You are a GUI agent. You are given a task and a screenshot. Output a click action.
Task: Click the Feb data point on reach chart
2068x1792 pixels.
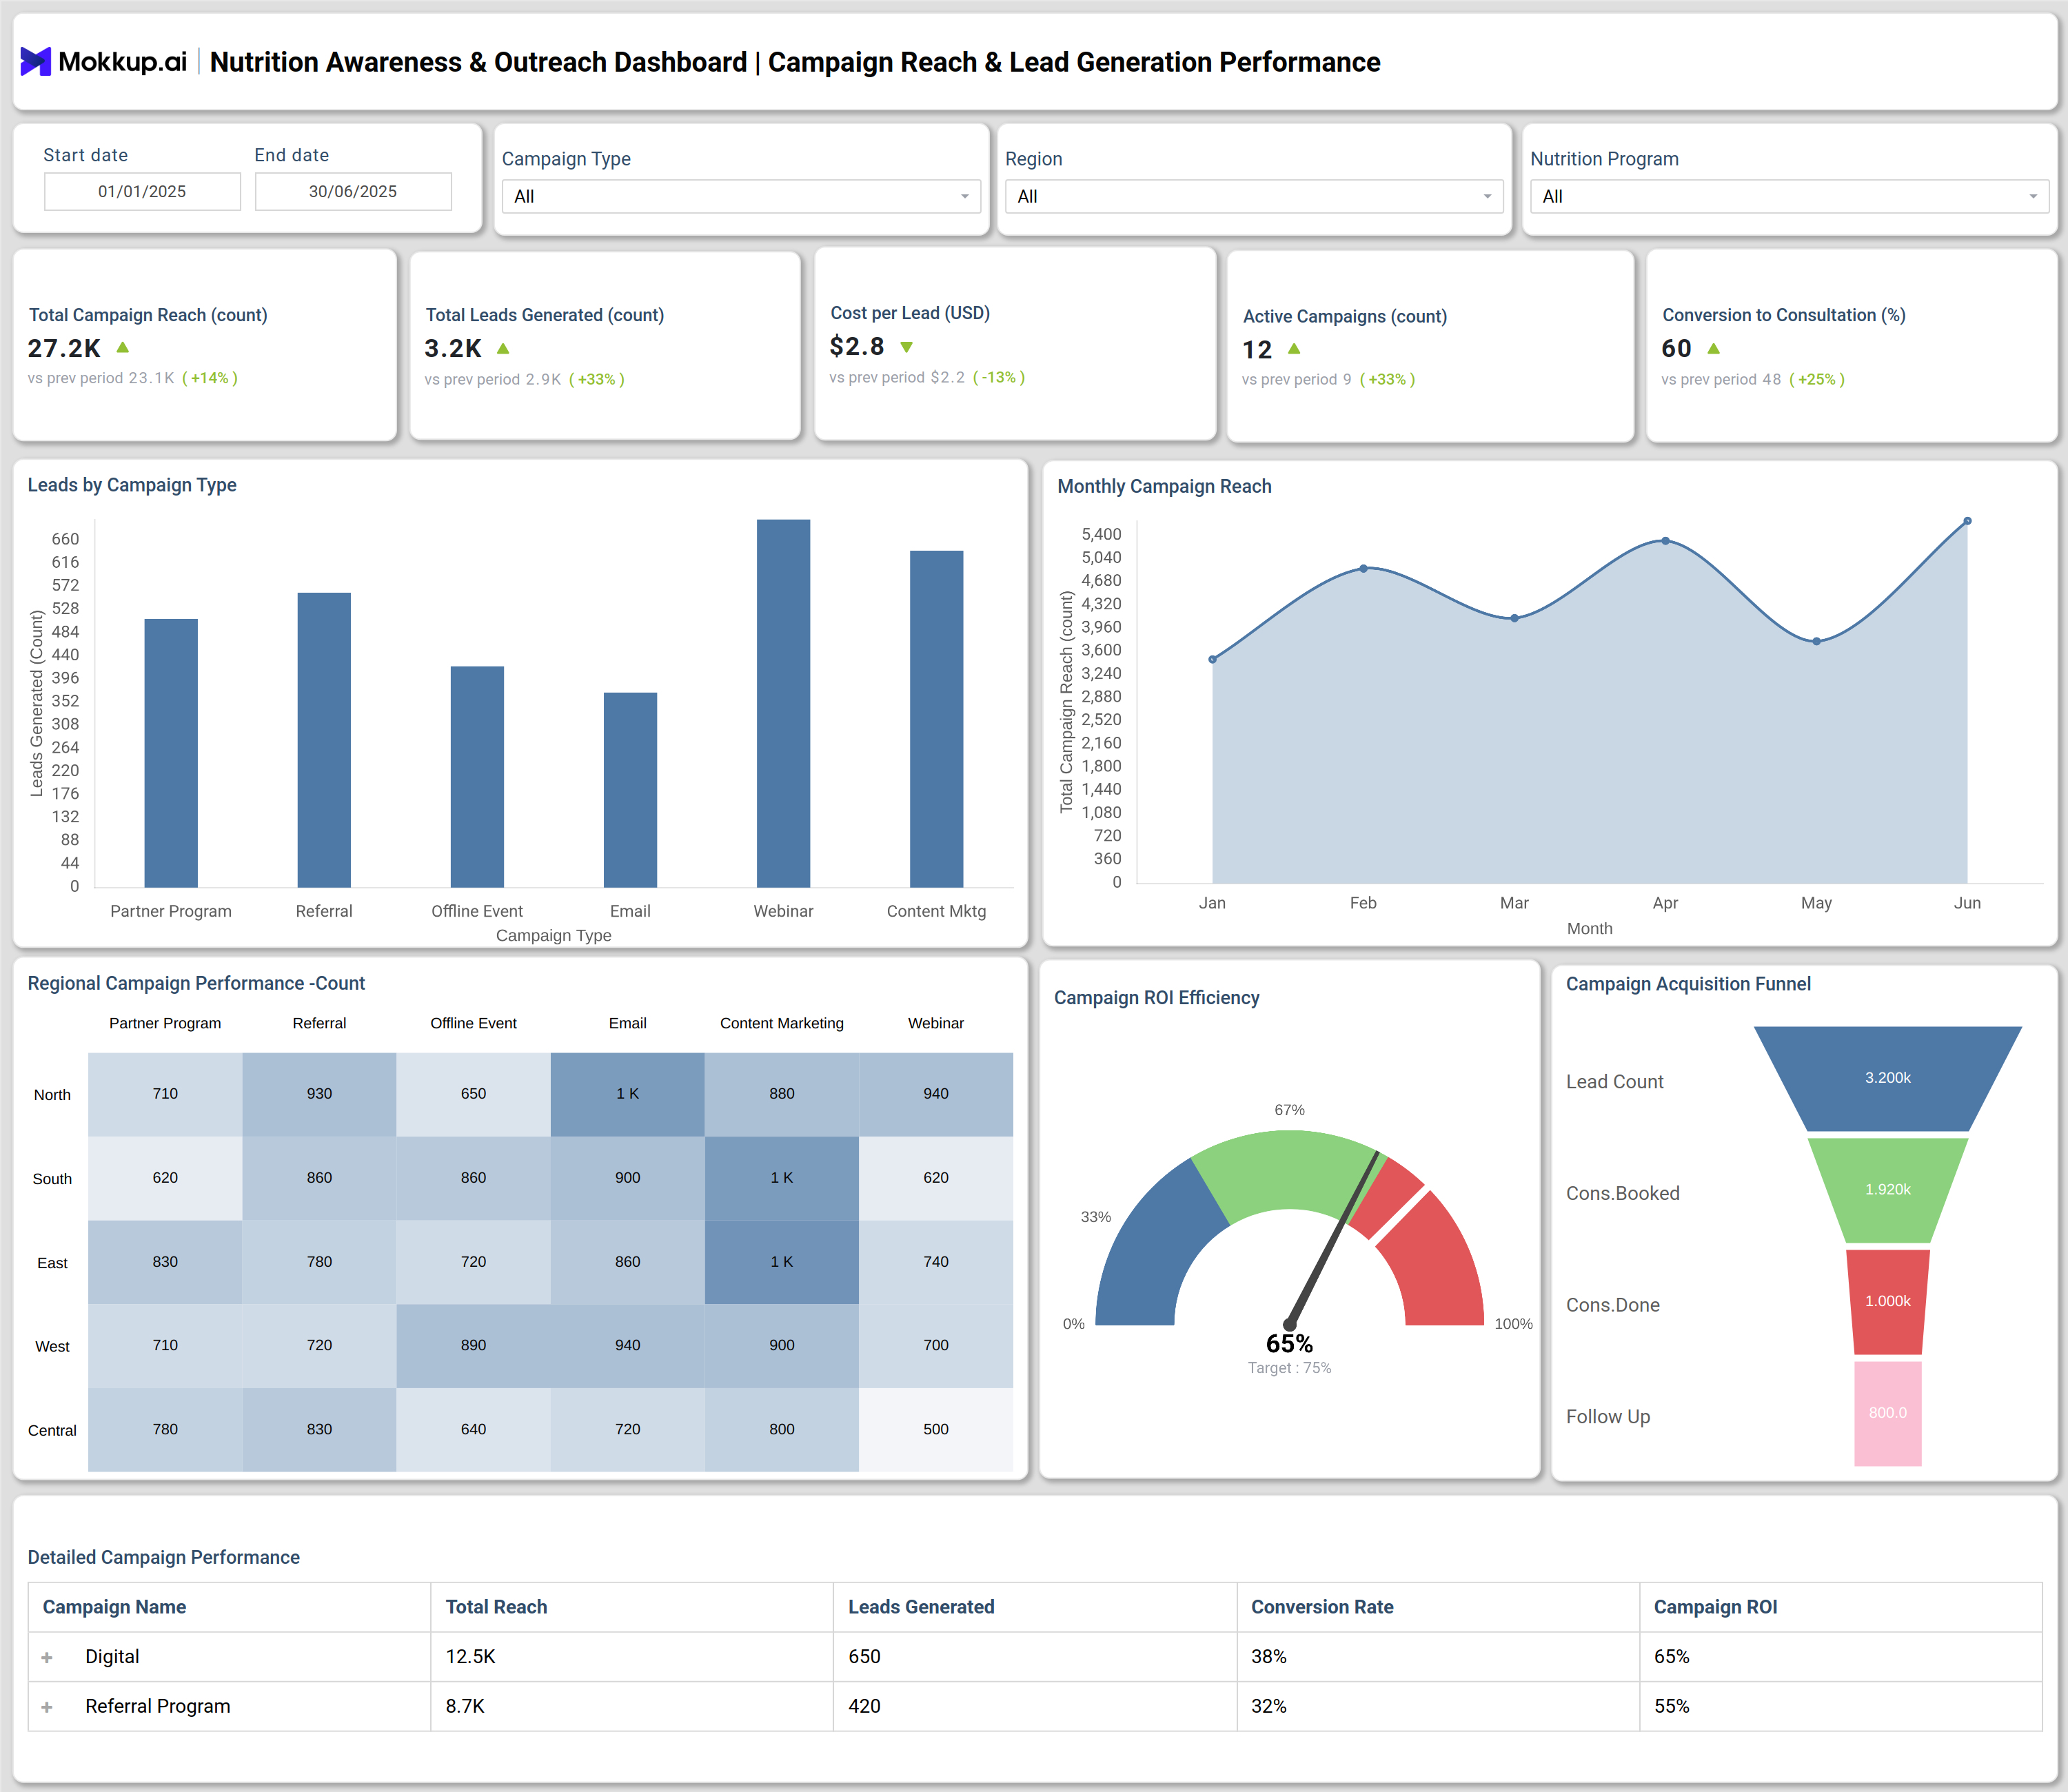point(1363,568)
